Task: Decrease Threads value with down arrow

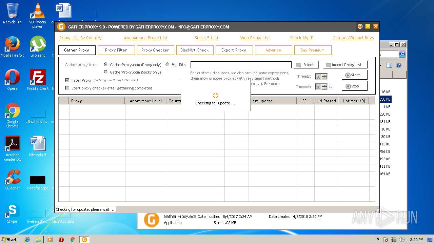Action: [324, 78]
